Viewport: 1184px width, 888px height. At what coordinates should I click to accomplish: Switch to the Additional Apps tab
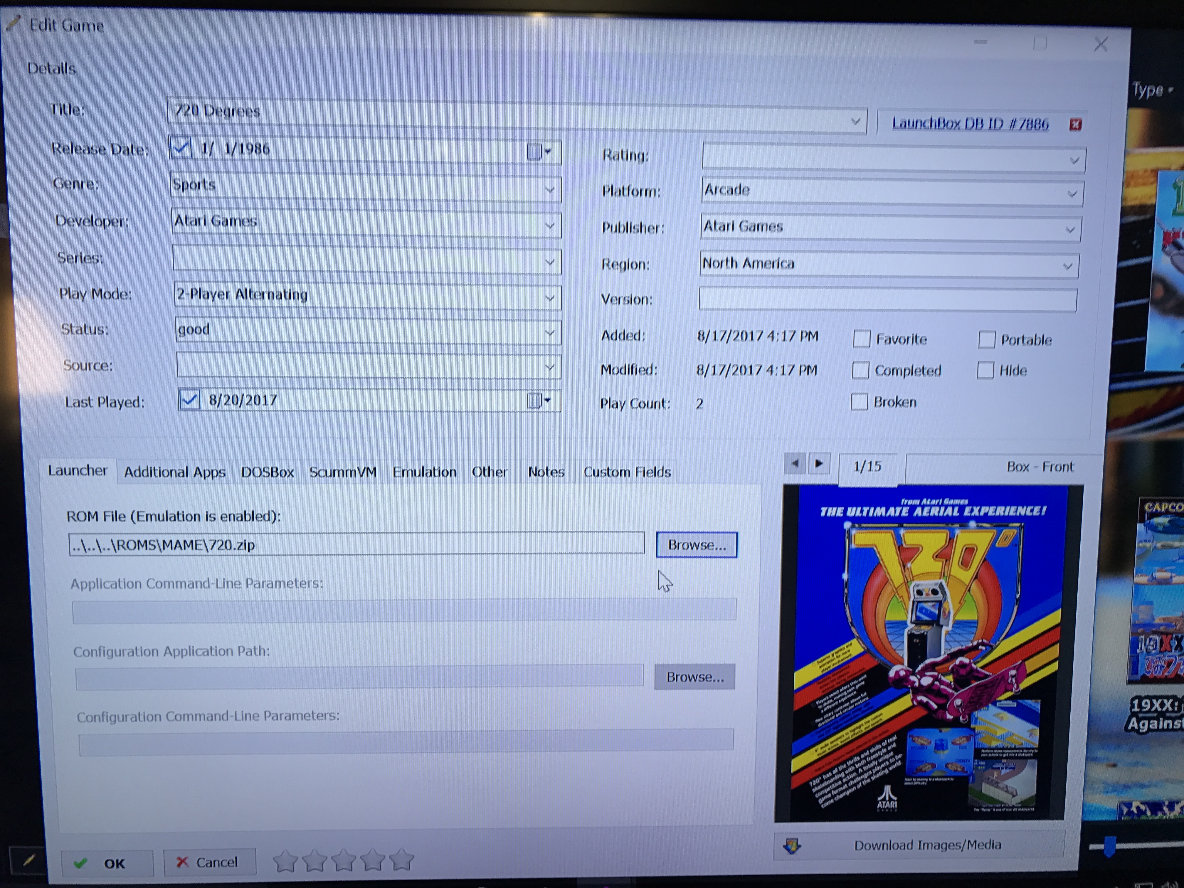click(x=174, y=472)
